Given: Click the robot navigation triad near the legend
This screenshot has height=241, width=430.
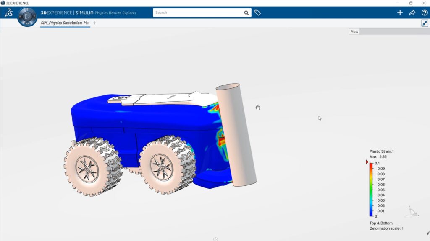Looking at the screenshot, I should coord(411,210).
